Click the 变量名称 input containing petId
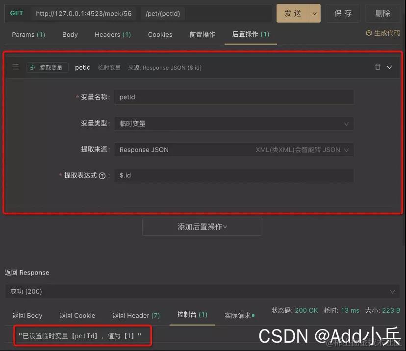Screen dimensions: 406x351 234,97
